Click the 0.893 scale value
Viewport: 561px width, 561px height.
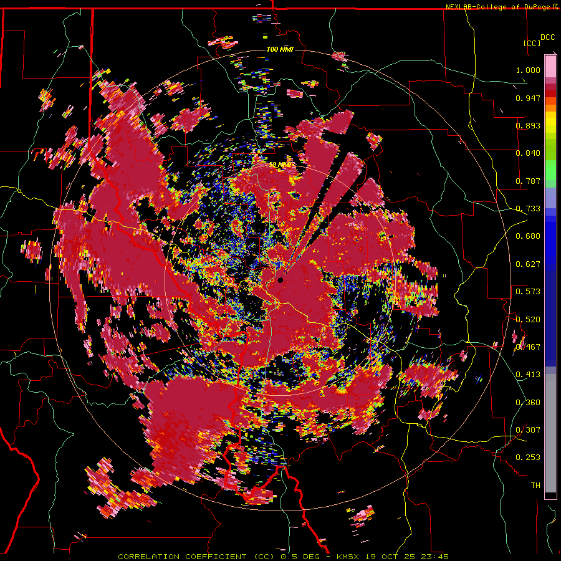(528, 125)
